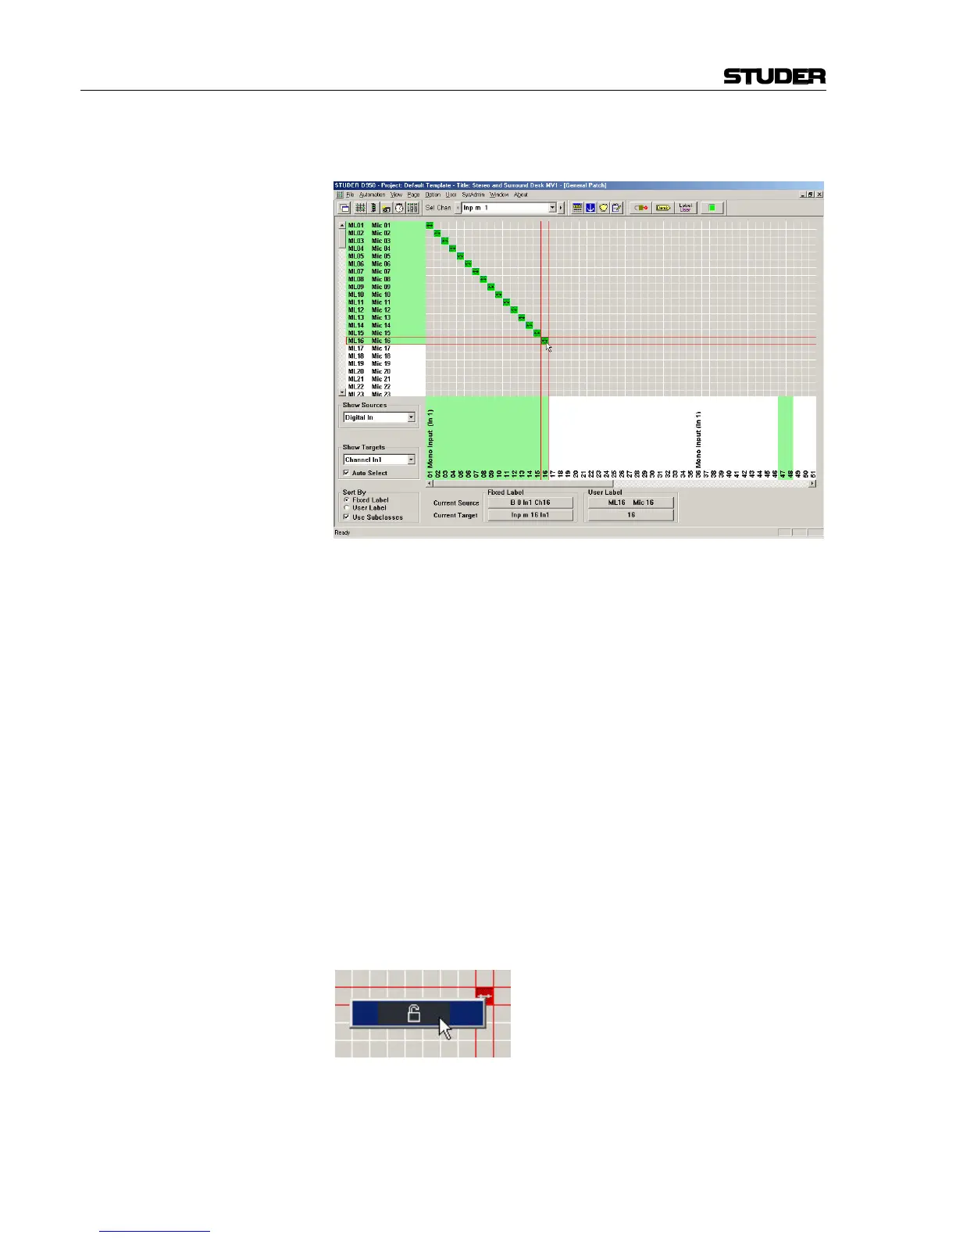Click the red patch point above the unlock popup
The height and width of the screenshot is (1238, 956).
484,994
